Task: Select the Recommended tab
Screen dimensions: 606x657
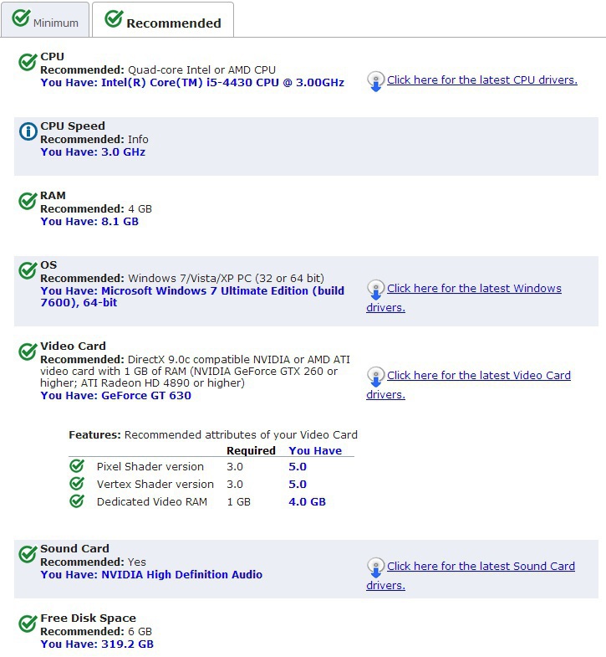Action: [x=163, y=21]
